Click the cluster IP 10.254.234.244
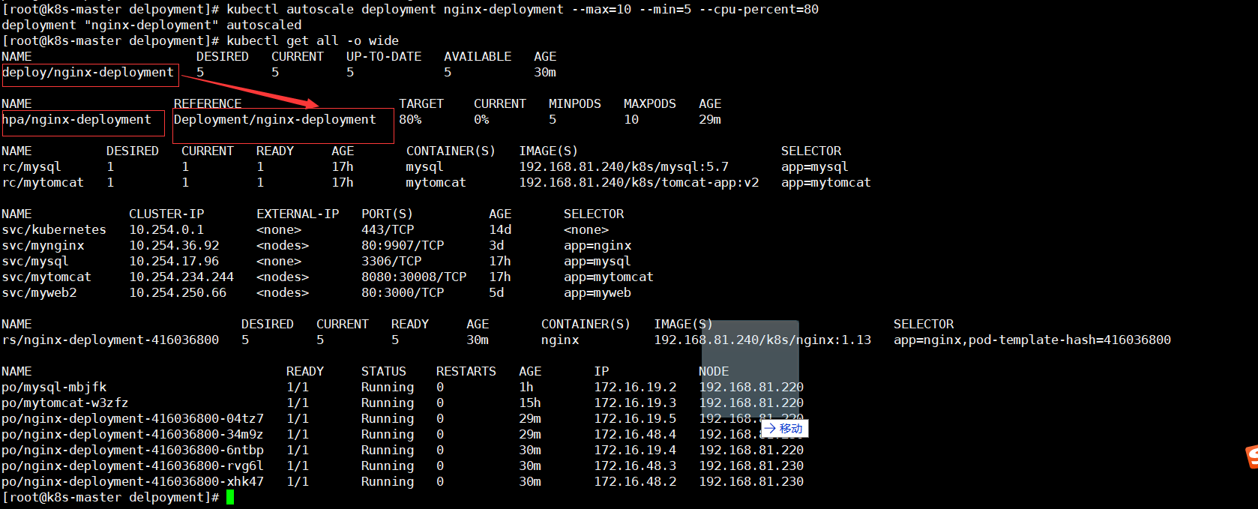 (181, 277)
